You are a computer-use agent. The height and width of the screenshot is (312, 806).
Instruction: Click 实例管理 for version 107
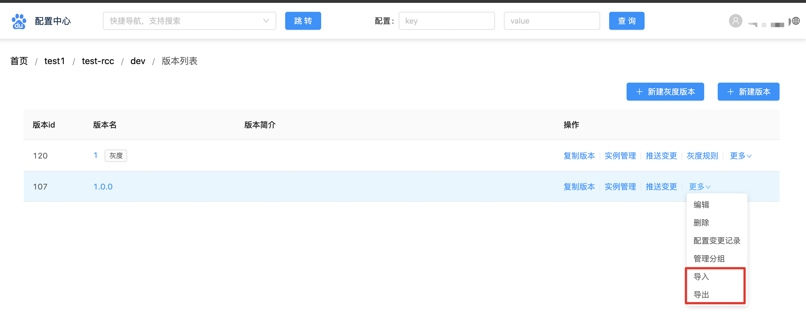(620, 187)
